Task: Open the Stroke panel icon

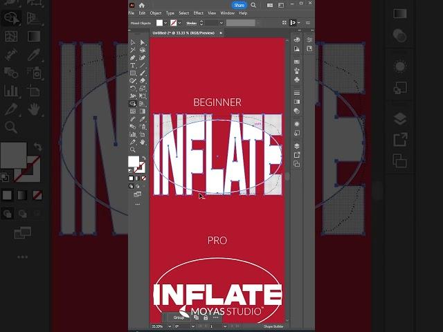Action: 297,93
